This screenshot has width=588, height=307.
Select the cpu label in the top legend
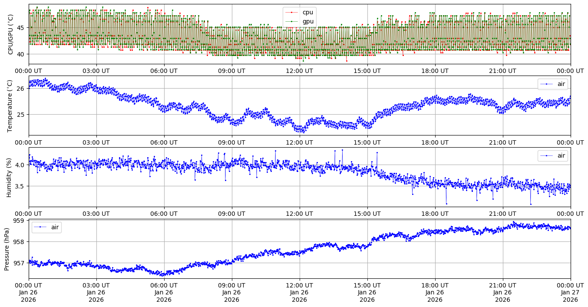click(x=307, y=12)
